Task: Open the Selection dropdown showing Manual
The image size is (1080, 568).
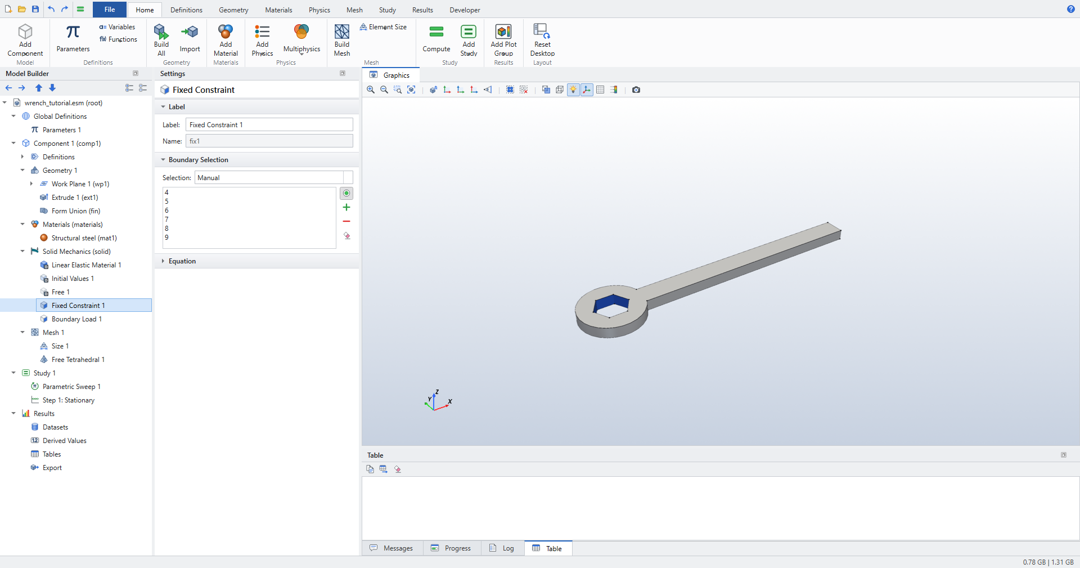Action: tap(274, 178)
